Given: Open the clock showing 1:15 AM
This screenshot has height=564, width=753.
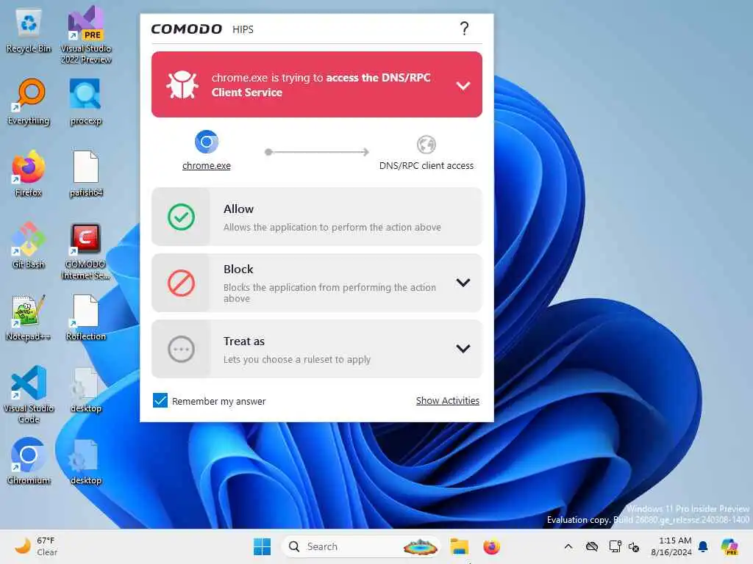Looking at the screenshot, I should coord(671,546).
